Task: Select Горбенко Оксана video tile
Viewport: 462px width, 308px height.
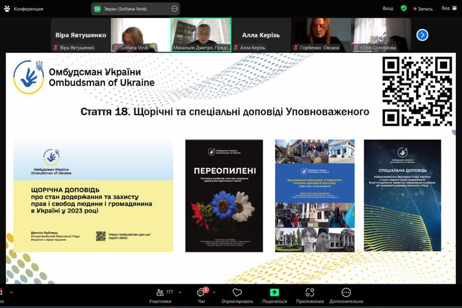Action: [321, 35]
